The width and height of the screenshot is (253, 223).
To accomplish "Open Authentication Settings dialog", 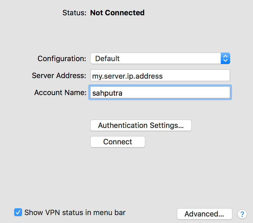I will (x=141, y=125).
